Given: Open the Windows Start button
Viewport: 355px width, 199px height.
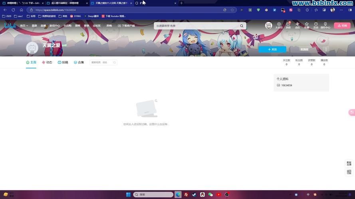Looking at the screenshot, I should pos(128,195).
